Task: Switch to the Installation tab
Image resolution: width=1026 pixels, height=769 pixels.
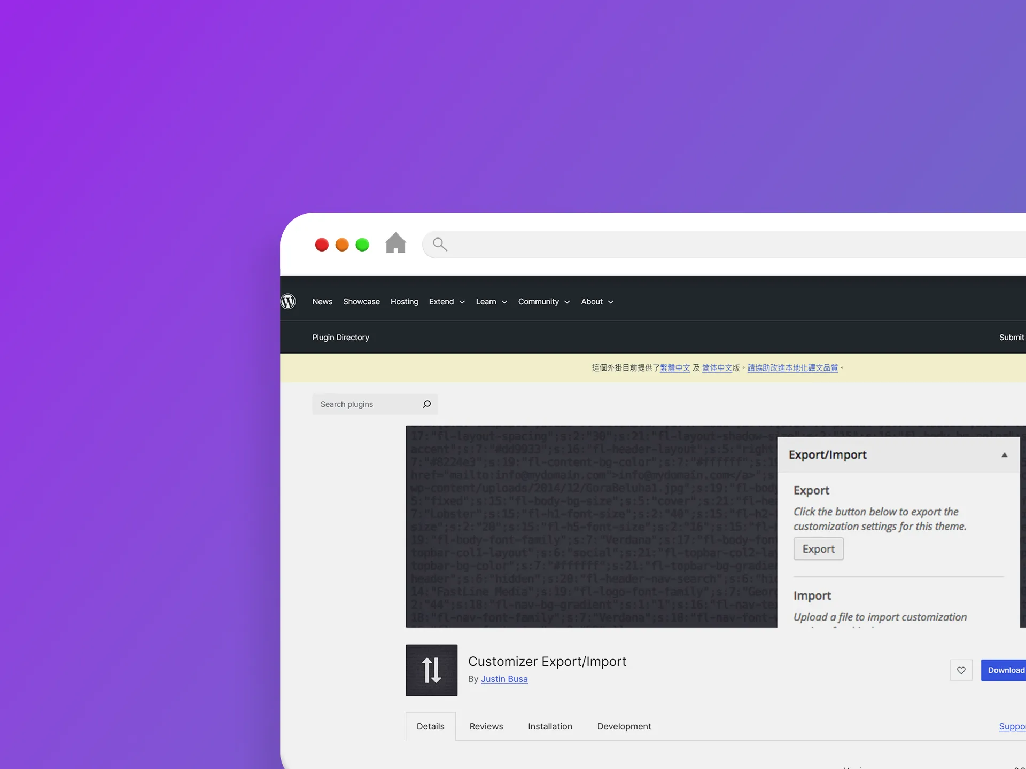Action: pos(550,726)
